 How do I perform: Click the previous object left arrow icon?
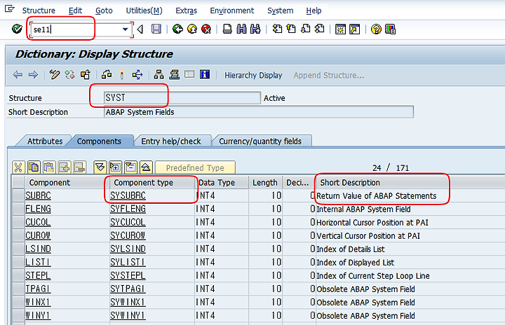18,75
